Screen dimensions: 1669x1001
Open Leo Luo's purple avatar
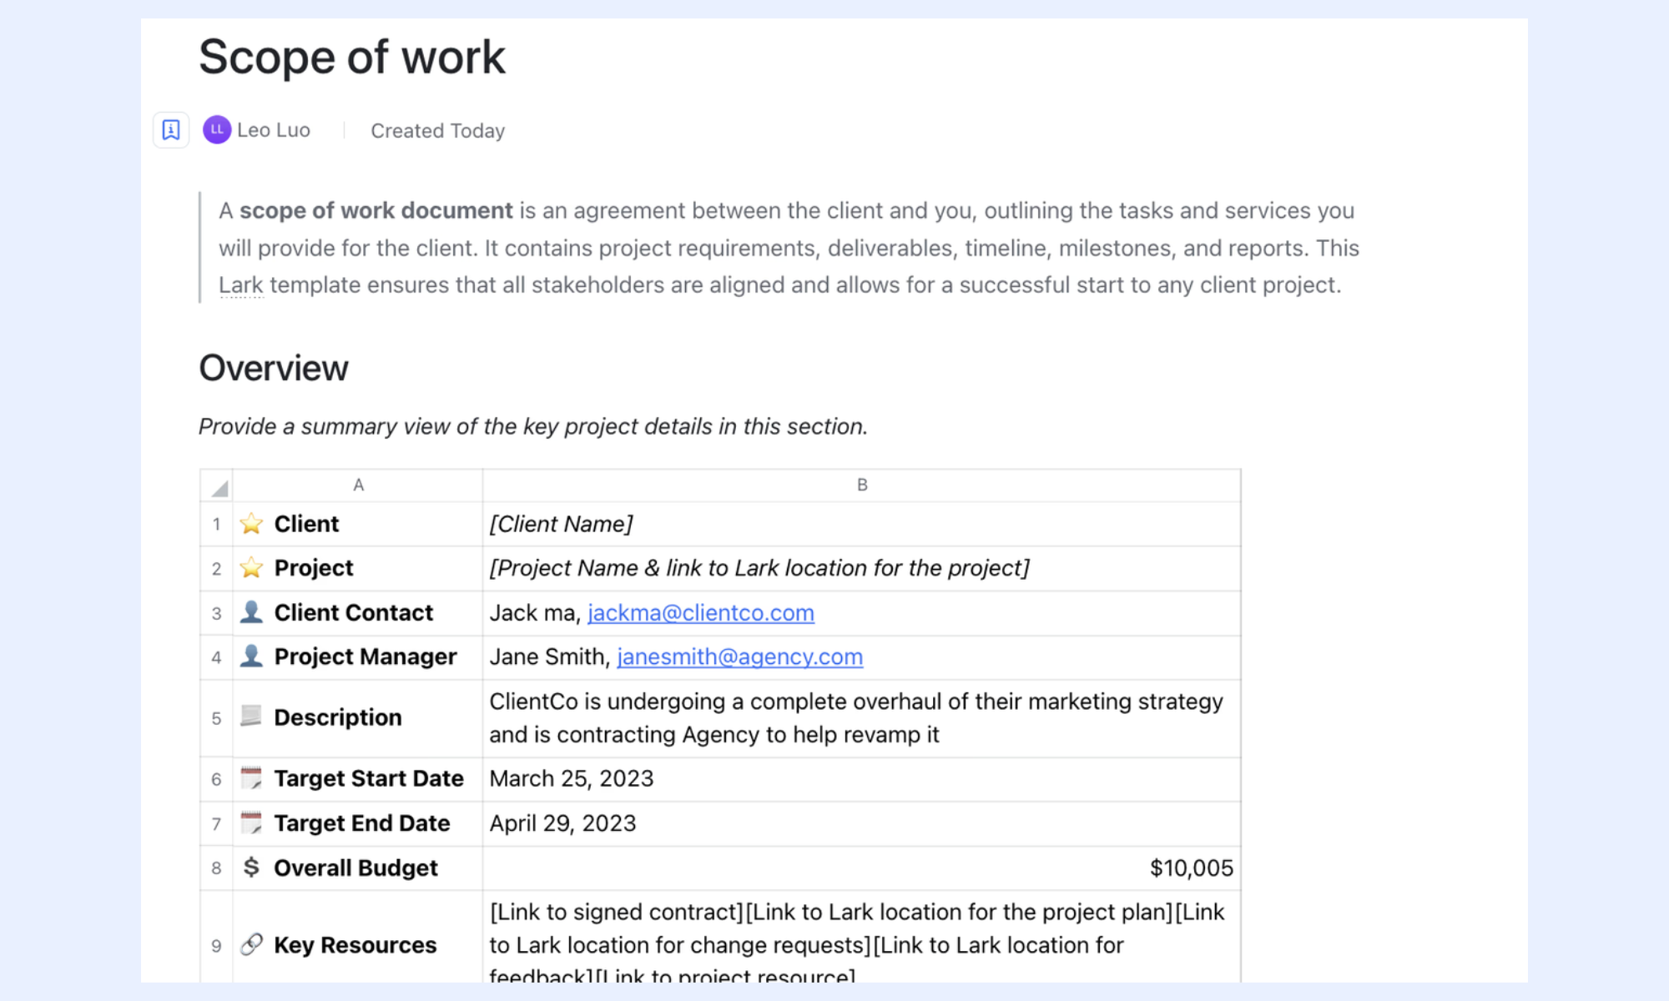217,130
